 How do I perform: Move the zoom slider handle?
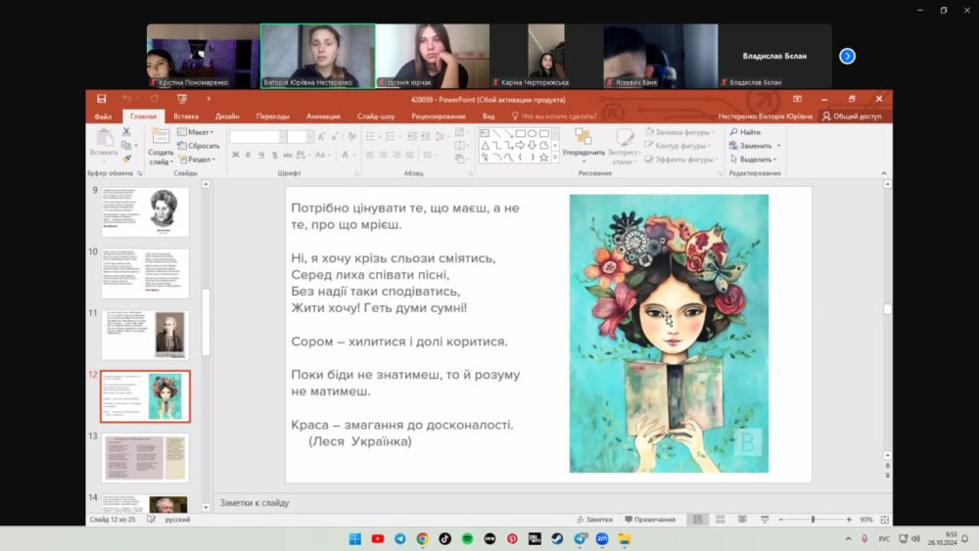(813, 519)
